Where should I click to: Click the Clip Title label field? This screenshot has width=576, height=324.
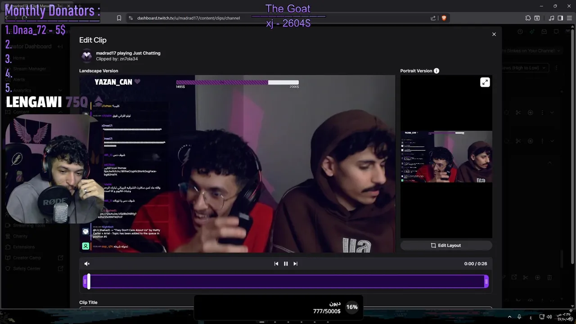(x=88, y=302)
